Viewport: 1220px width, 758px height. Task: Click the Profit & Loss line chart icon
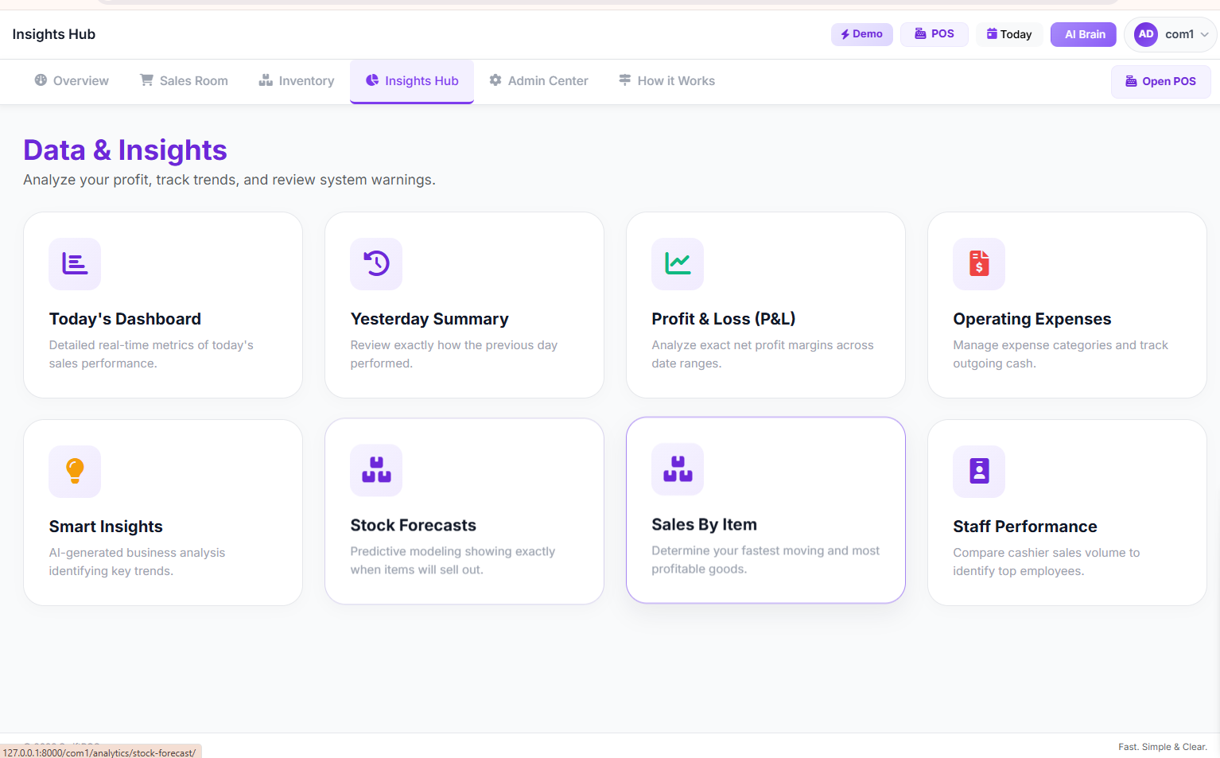click(x=678, y=263)
